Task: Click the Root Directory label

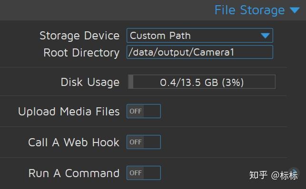Action: (x=81, y=53)
